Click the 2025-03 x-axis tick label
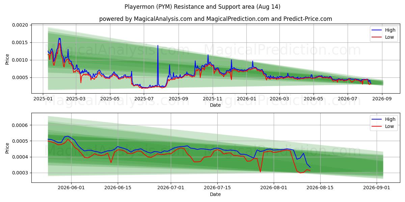Viewport: 405px width, 202px height. tap(76, 99)
